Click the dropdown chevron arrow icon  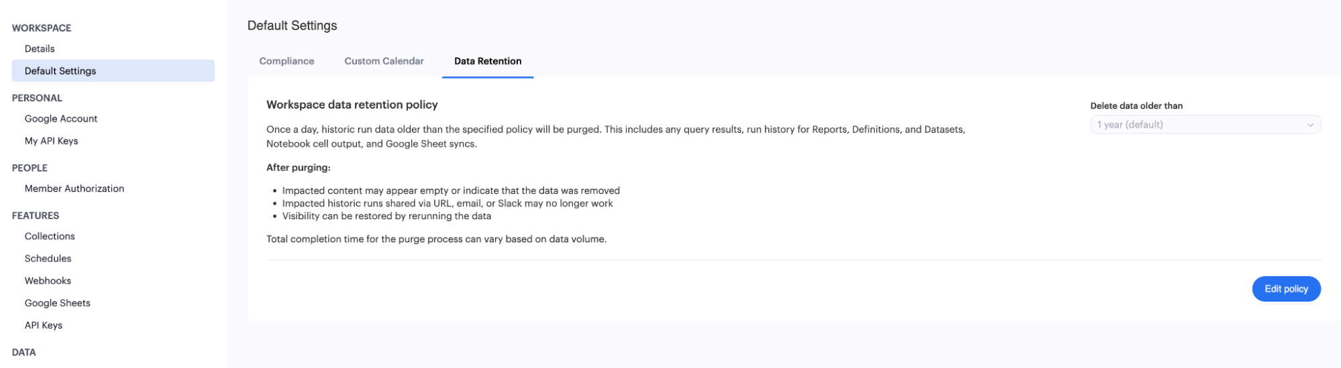tap(1309, 125)
